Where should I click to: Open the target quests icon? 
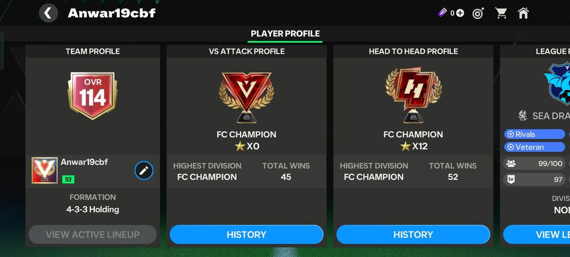479,13
